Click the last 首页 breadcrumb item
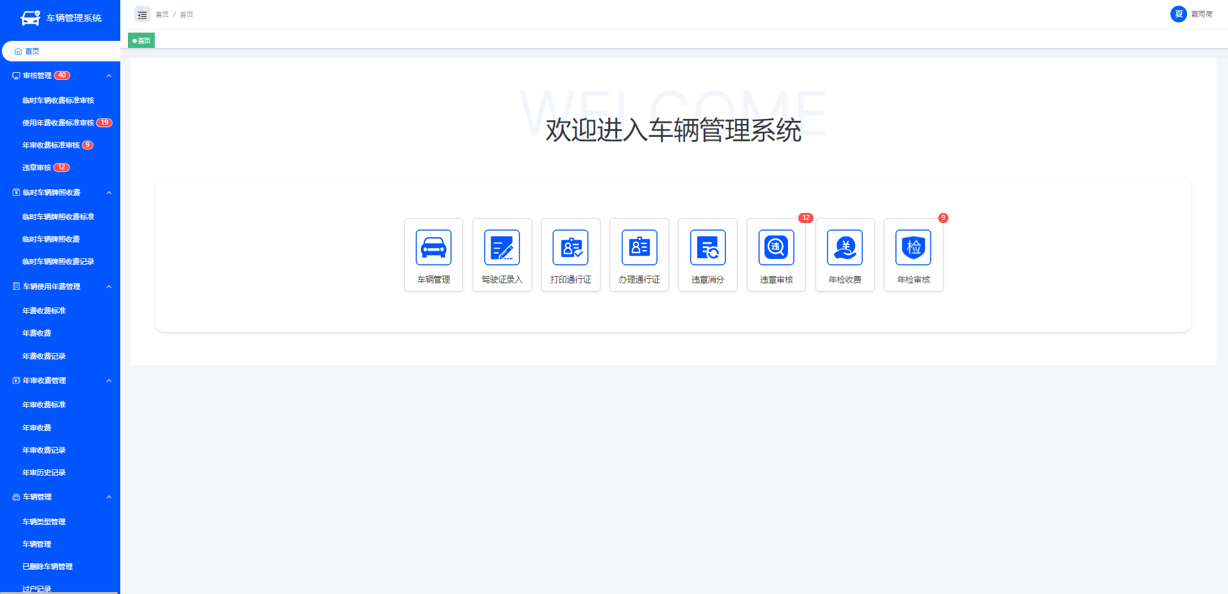The width and height of the screenshot is (1228, 594). tap(187, 14)
